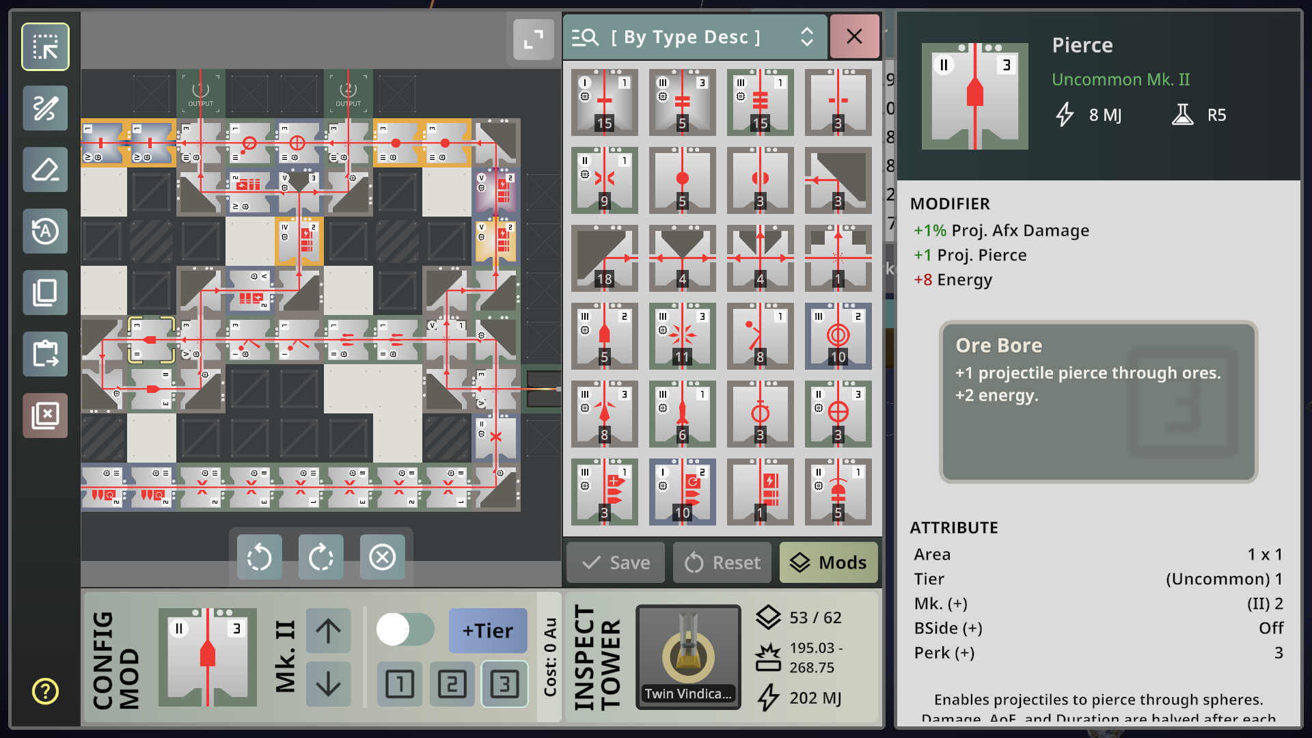Screen dimensions: 1312x738
Task: Click the Twin Vindicator tower thumbnail
Action: pos(688,657)
